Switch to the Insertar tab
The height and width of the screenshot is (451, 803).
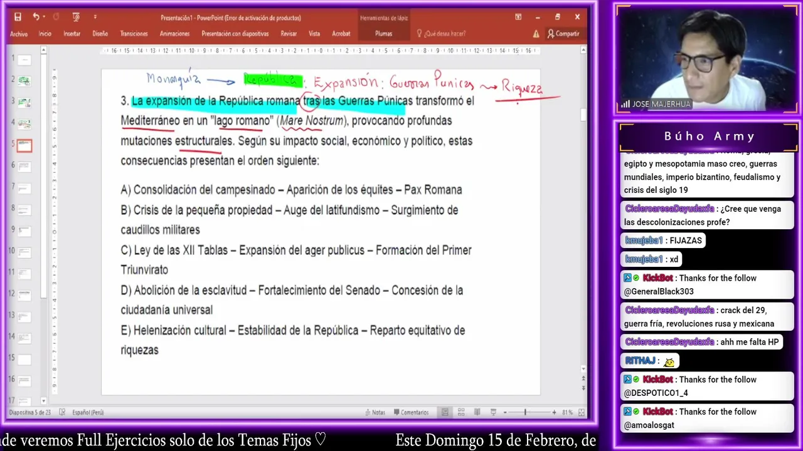[72, 34]
